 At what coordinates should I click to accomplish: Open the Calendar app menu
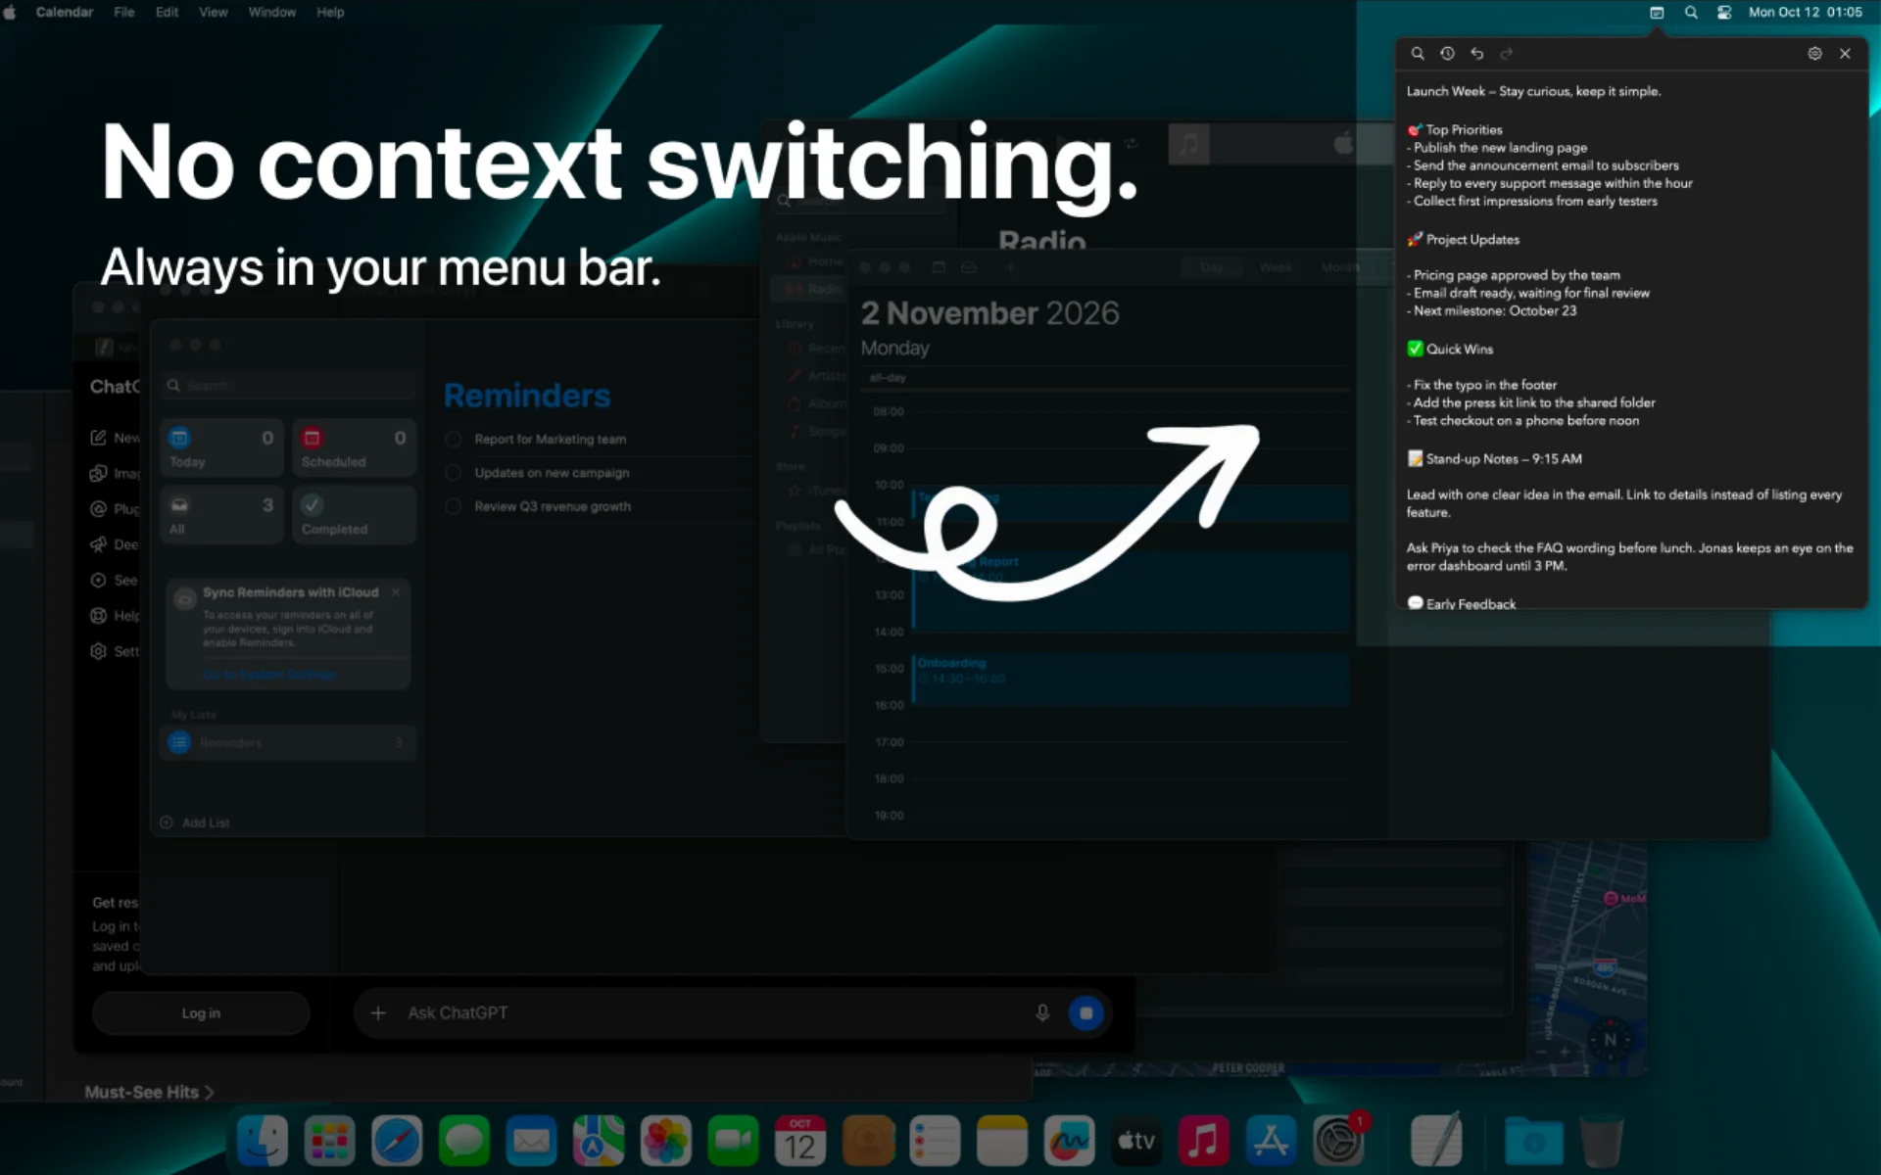(65, 13)
